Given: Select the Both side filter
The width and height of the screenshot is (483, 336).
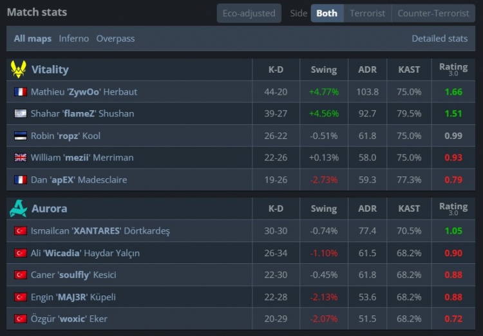Looking at the screenshot, I should [327, 13].
